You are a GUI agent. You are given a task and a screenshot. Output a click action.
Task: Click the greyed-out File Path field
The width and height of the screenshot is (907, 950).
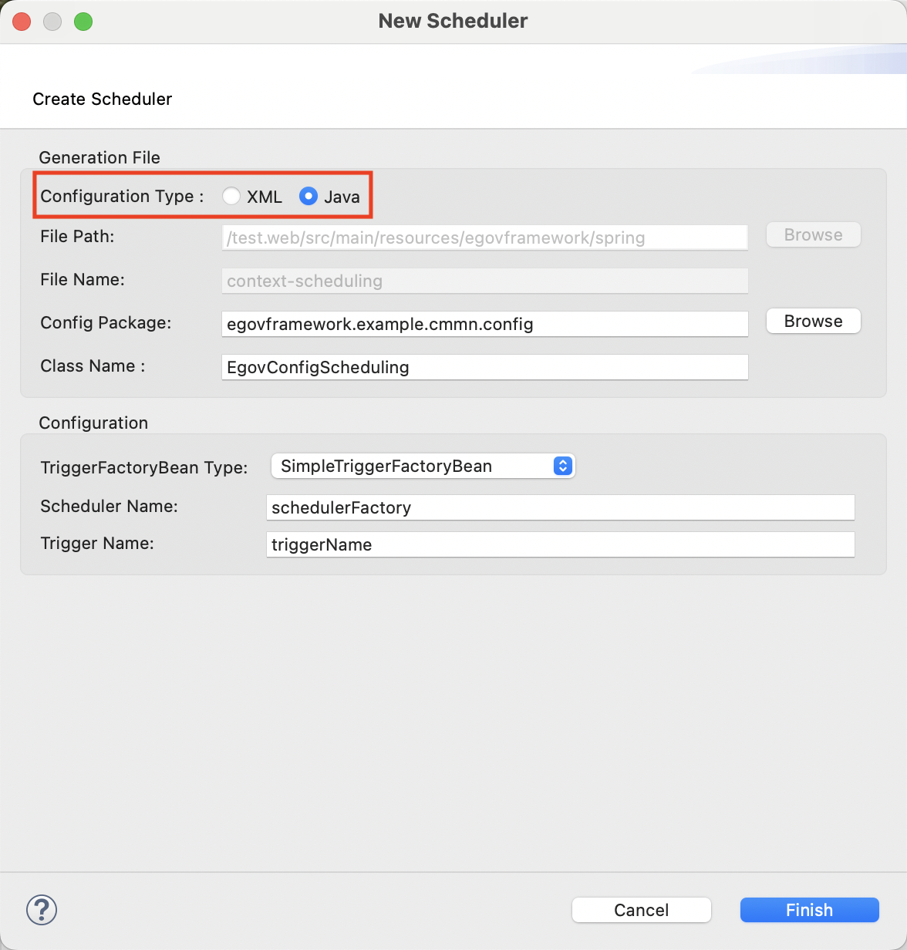click(x=484, y=237)
